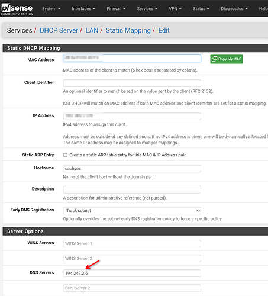Viewport: 268px width, 296px height.
Task: Click the WINS Server 2 field
Action: [x=132, y=258]
